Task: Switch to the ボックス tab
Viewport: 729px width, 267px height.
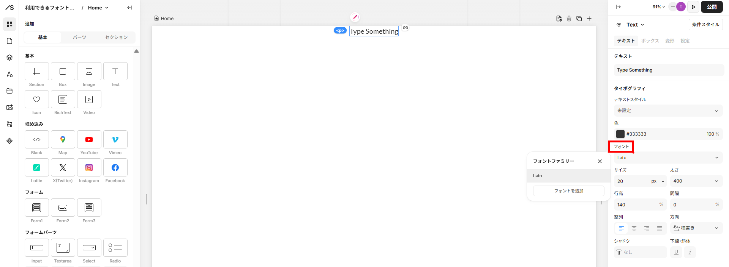Action: click(x=650, y=41)
